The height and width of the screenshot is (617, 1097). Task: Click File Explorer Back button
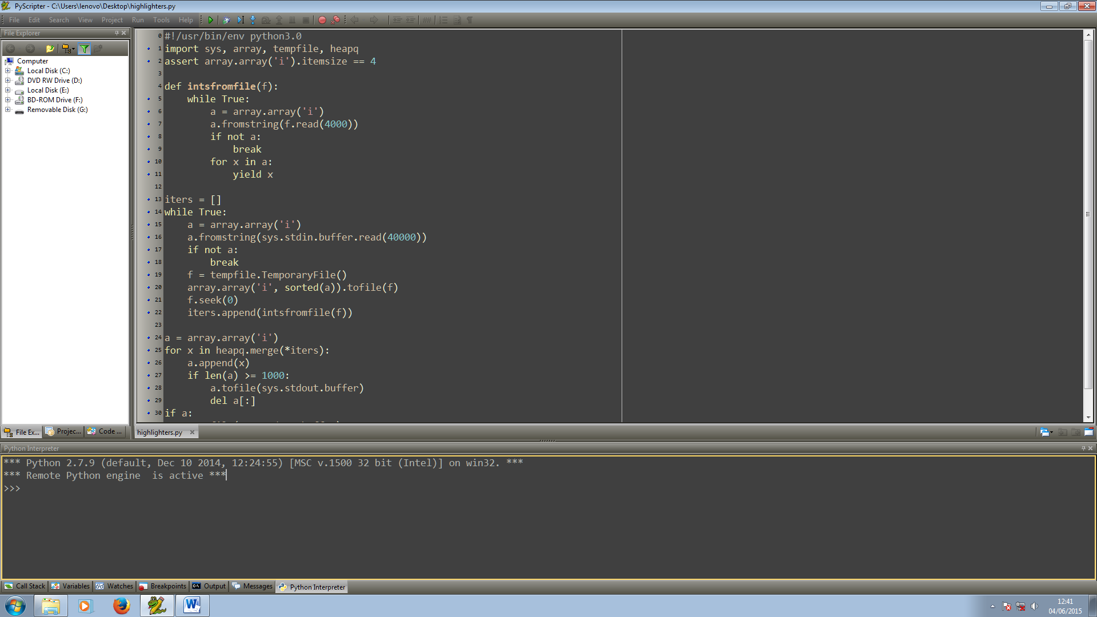(x=11, y=49)
